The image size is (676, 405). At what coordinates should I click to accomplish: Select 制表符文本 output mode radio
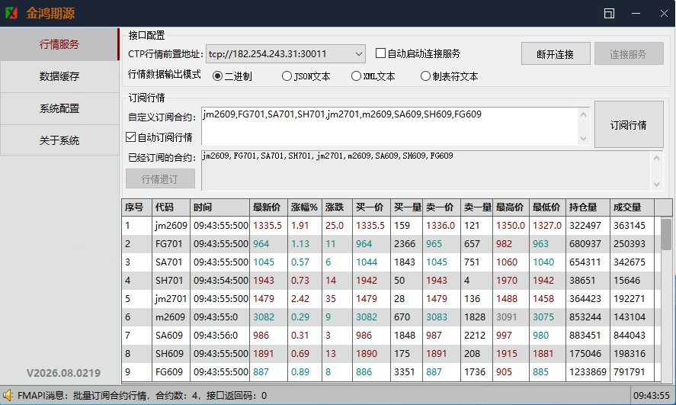[x=425, y=76]
